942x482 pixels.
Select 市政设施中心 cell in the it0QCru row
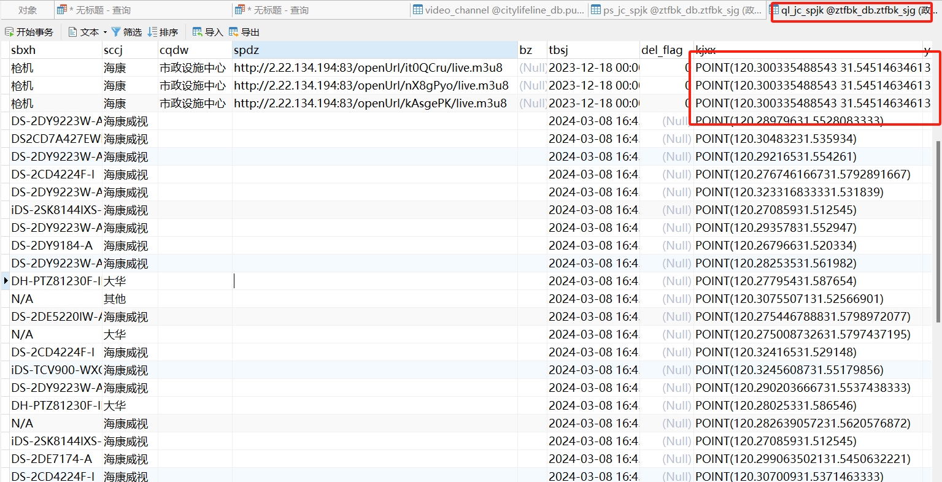pyautogui.click(x=195, y=67)
